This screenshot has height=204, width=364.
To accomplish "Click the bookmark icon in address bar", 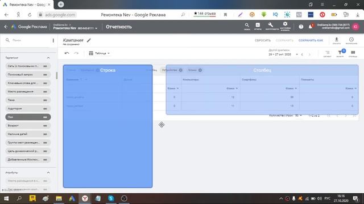I will (x=225, y=15).
